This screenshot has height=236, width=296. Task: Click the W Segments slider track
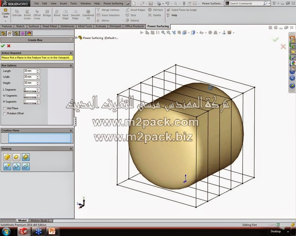(30, 97)
